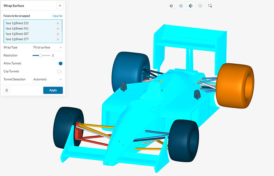Select the orange rear tire in viewport
This screenshot has height=176, width=274.
pos(234,86)
